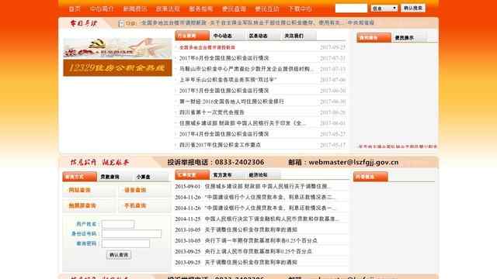The width and height of the screenshot is (497, 279).
Task: Click the complaint phone 0833-2402306 text
Action: (239, 162)
